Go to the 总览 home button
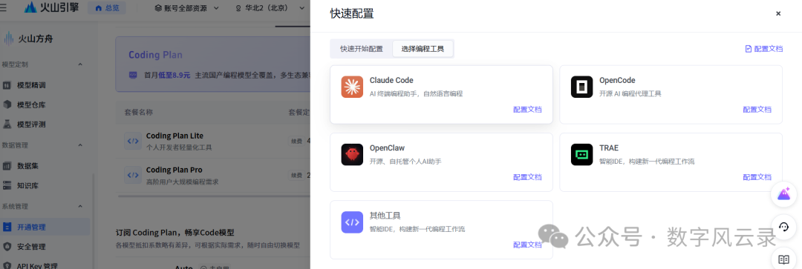The height and width of the screenshot is (269, 802). tap(107, 7)
